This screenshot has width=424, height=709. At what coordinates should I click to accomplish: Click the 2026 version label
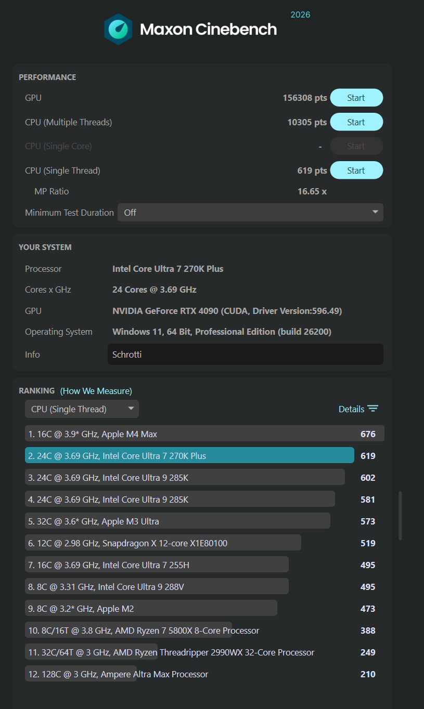tap(300, 15)
